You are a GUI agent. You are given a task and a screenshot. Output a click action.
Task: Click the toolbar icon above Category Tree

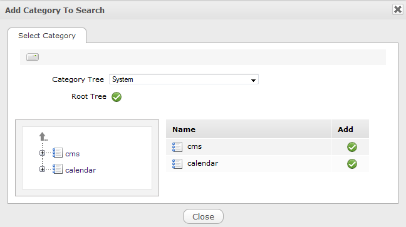tap(33, 57)
